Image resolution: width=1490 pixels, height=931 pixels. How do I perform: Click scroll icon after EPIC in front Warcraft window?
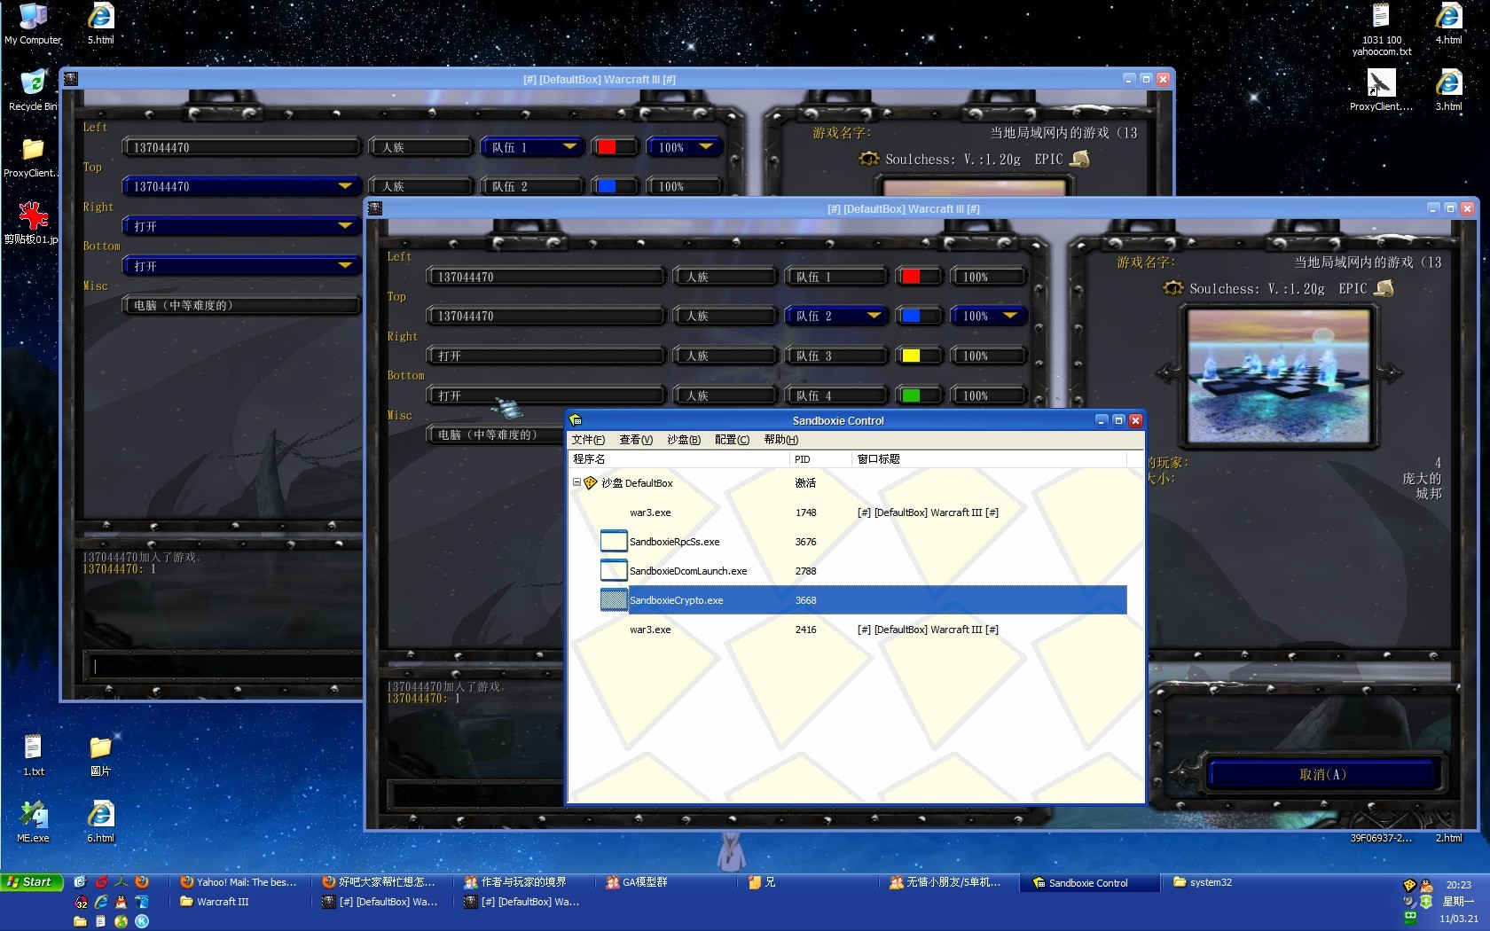click(x=1384, y=288)
